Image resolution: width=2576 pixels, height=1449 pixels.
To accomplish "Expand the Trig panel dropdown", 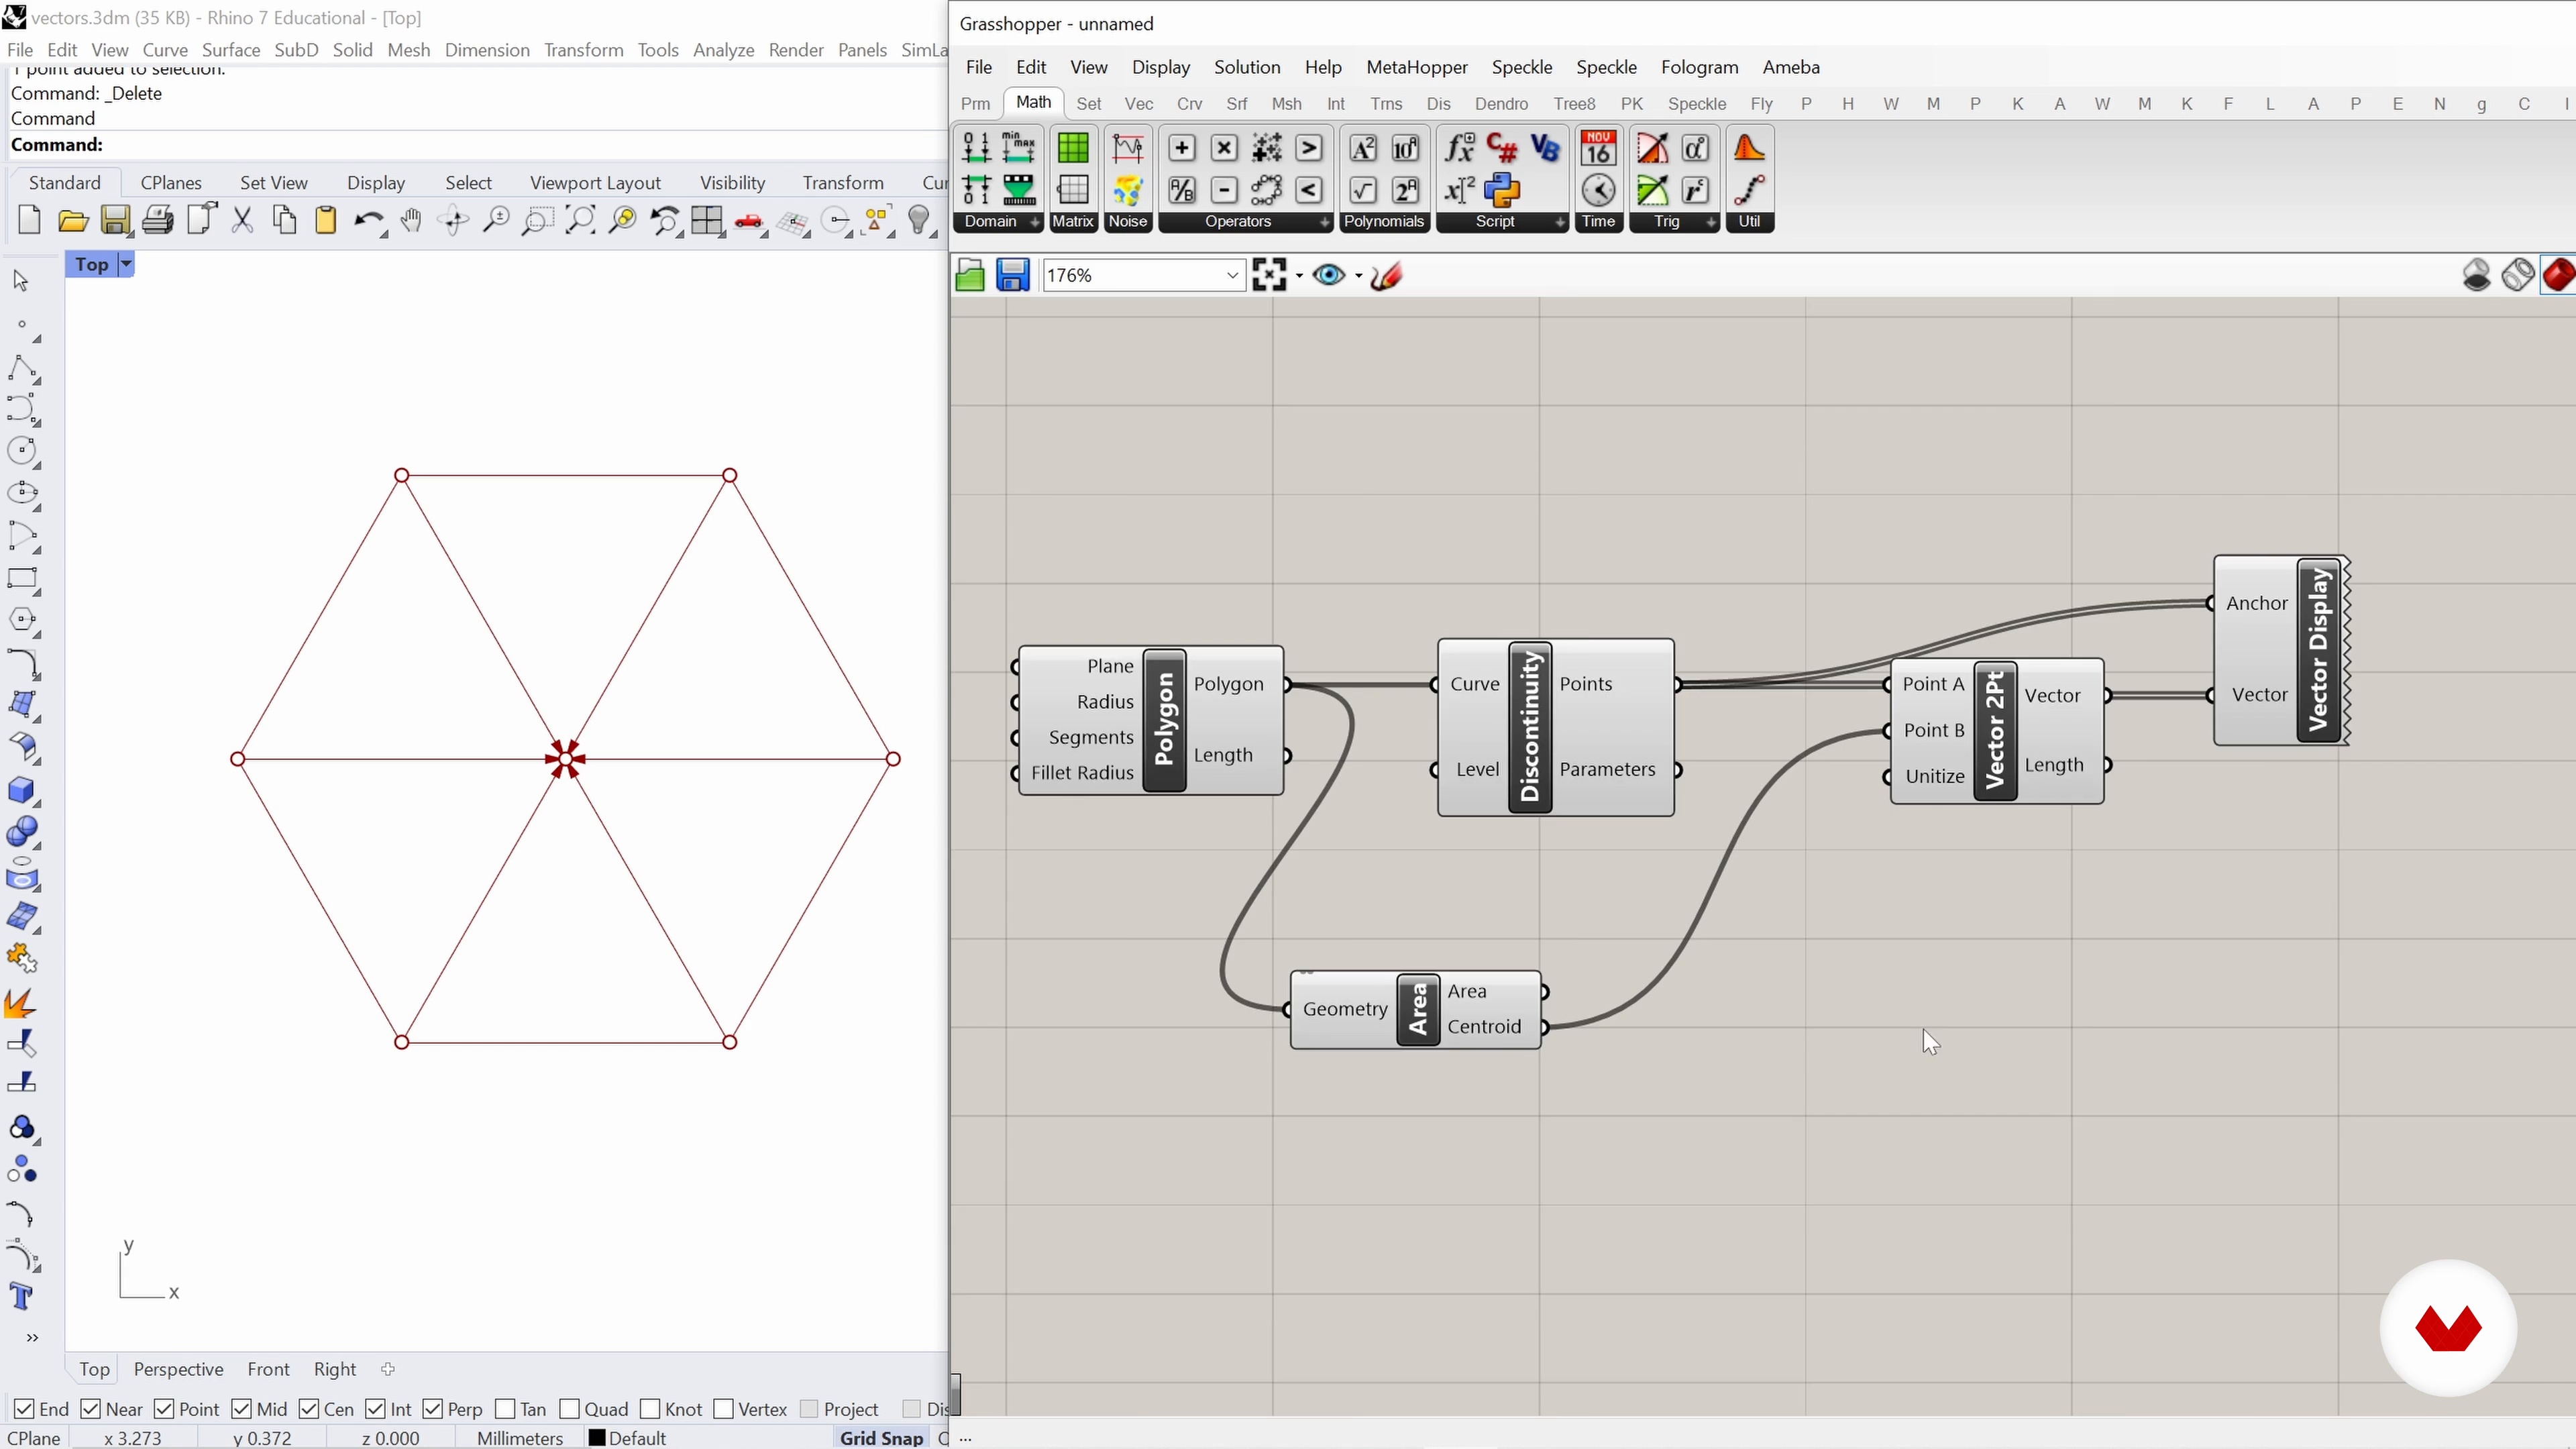I will 1711,222.
